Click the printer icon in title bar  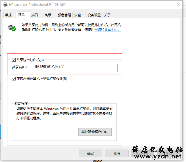5,4
